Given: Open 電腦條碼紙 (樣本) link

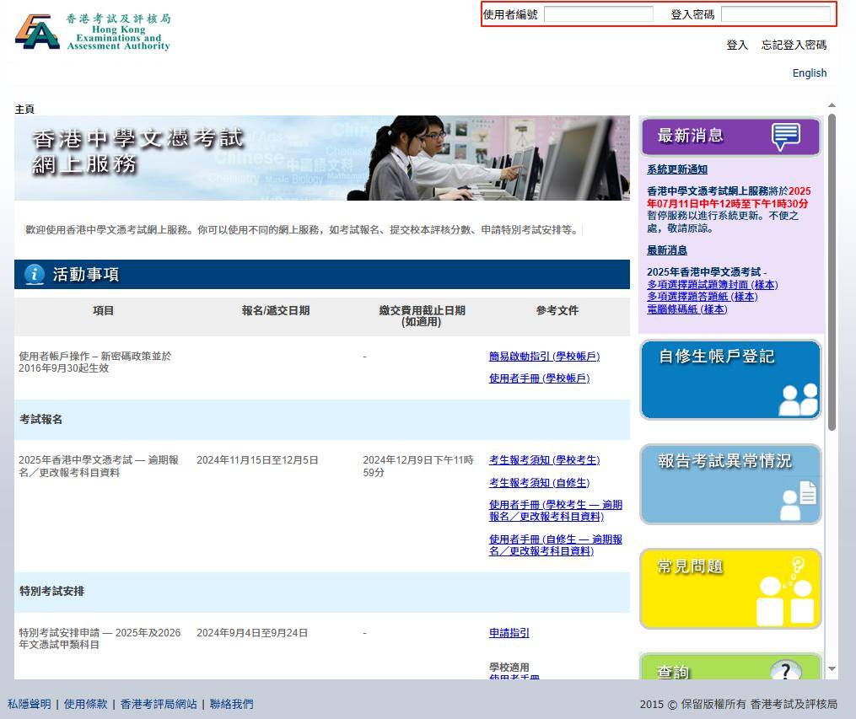Looking at the screenshot, I should [x=686, y=309].
